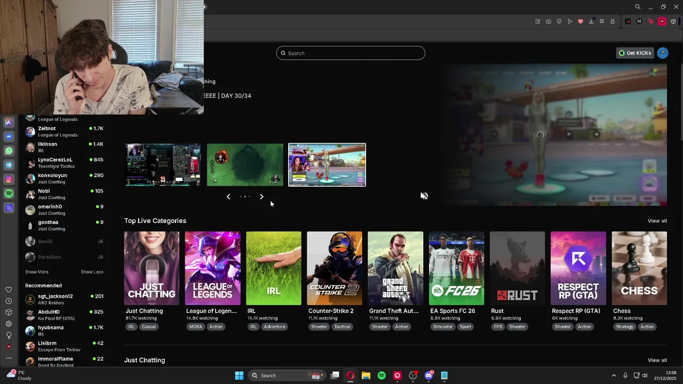
Task: Open sidebar three-dots more menu
Action: point(9,358)
